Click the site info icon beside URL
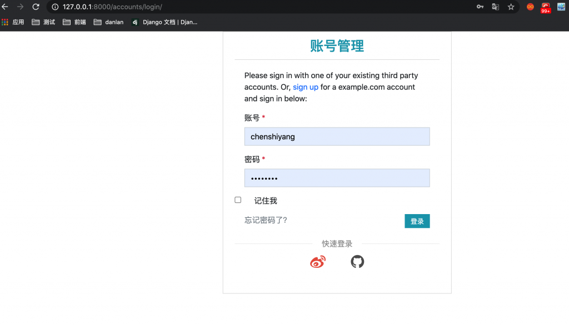The image size is (569, 325). [55, 7]
